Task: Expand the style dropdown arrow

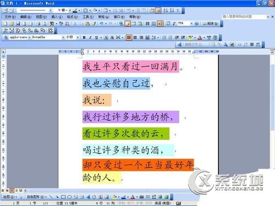Action: click(29, 37)
